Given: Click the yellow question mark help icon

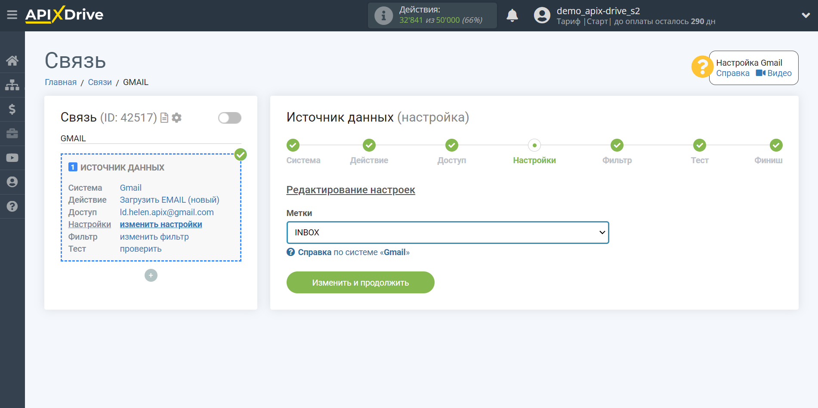Looking at the screenshot, I should (702, 67).
